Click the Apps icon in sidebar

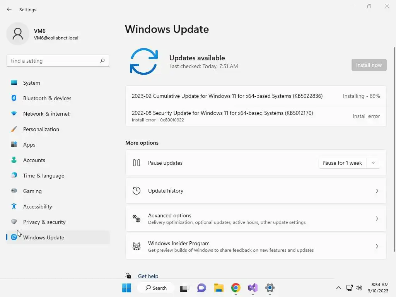14,145
